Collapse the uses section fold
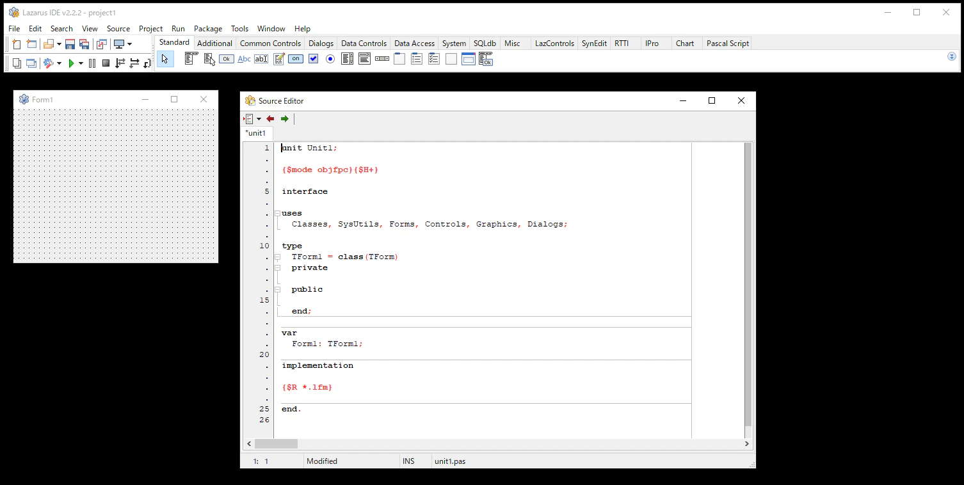The image size is (964, 485). pos(277,213)
